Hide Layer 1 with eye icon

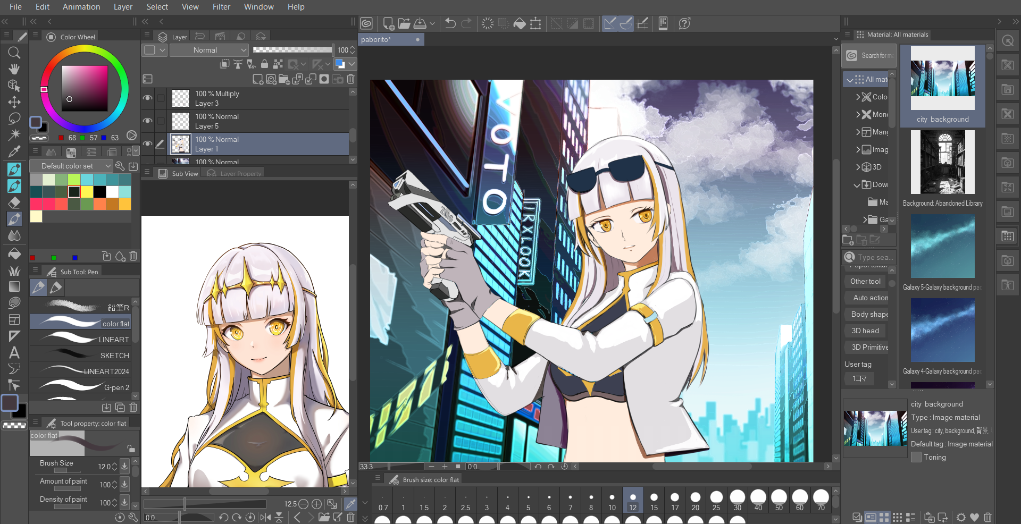[148, 144]
